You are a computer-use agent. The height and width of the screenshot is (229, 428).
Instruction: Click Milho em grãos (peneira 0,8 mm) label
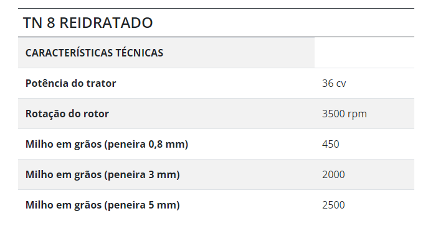[x=107, y=144]
